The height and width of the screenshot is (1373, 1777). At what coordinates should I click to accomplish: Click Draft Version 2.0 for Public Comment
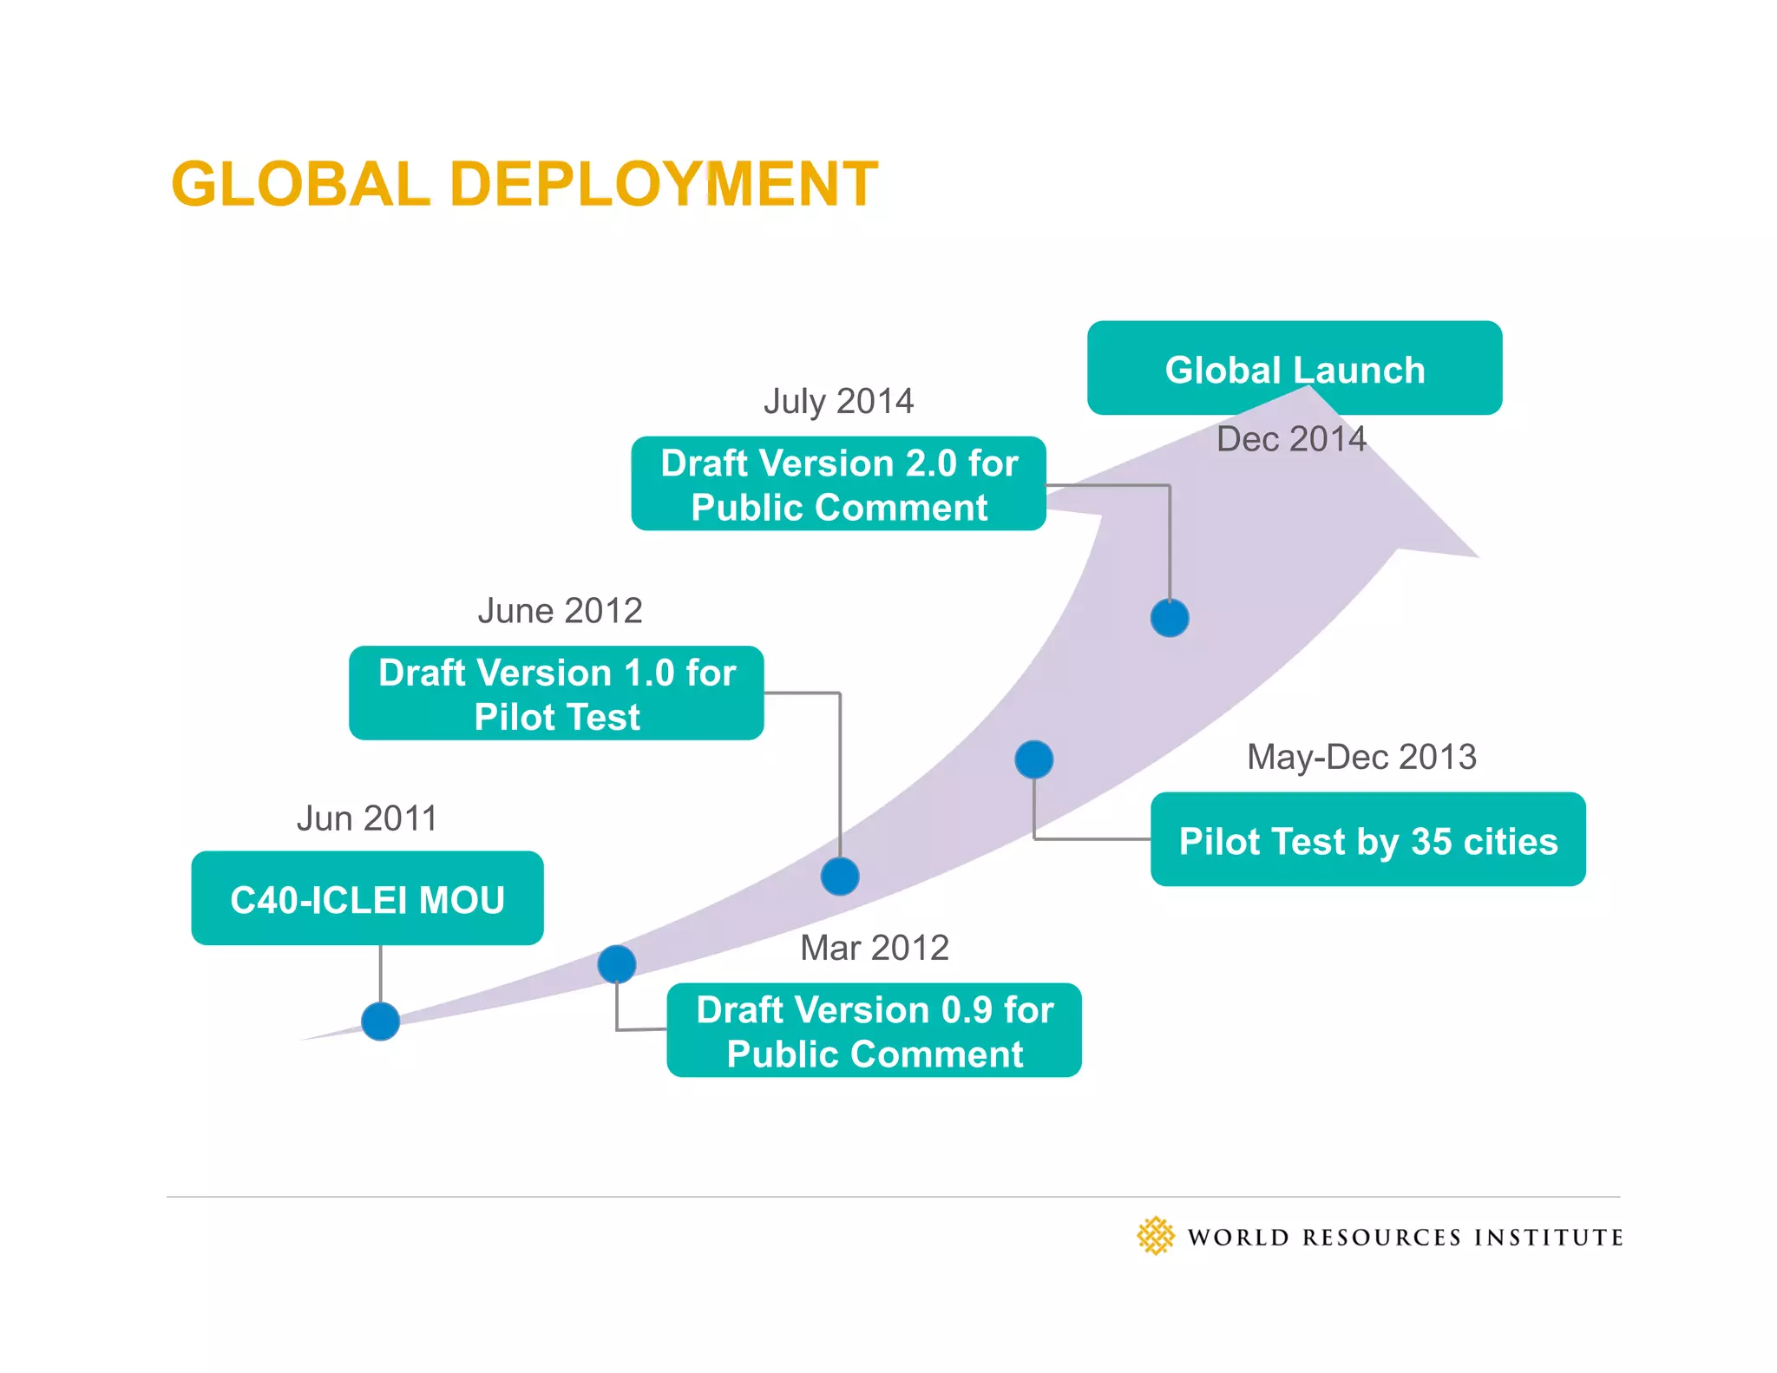coord(838,483)
